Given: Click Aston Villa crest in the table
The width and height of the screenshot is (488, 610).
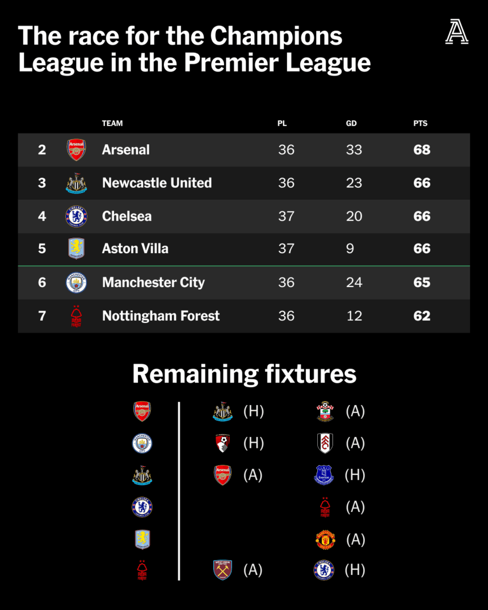Looking at the screenshot, I should [76, 249].
